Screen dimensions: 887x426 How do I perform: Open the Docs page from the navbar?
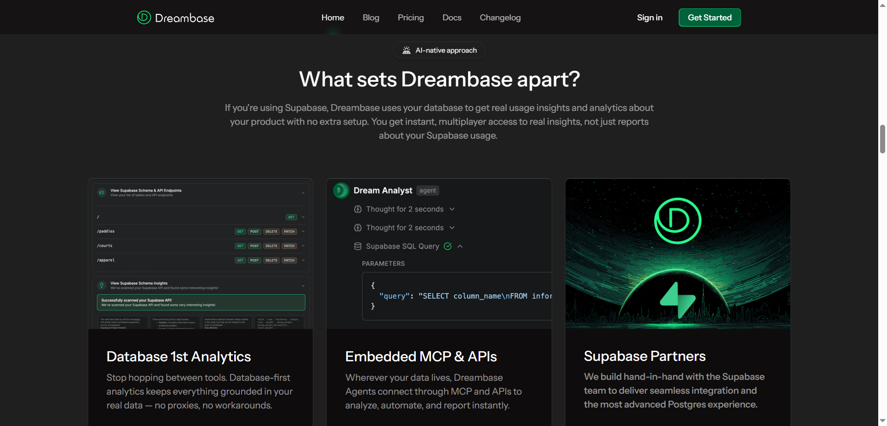(451, 17)
